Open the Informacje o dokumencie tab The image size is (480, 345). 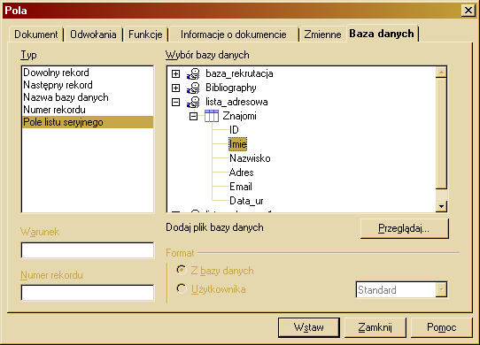pos(233,34)
